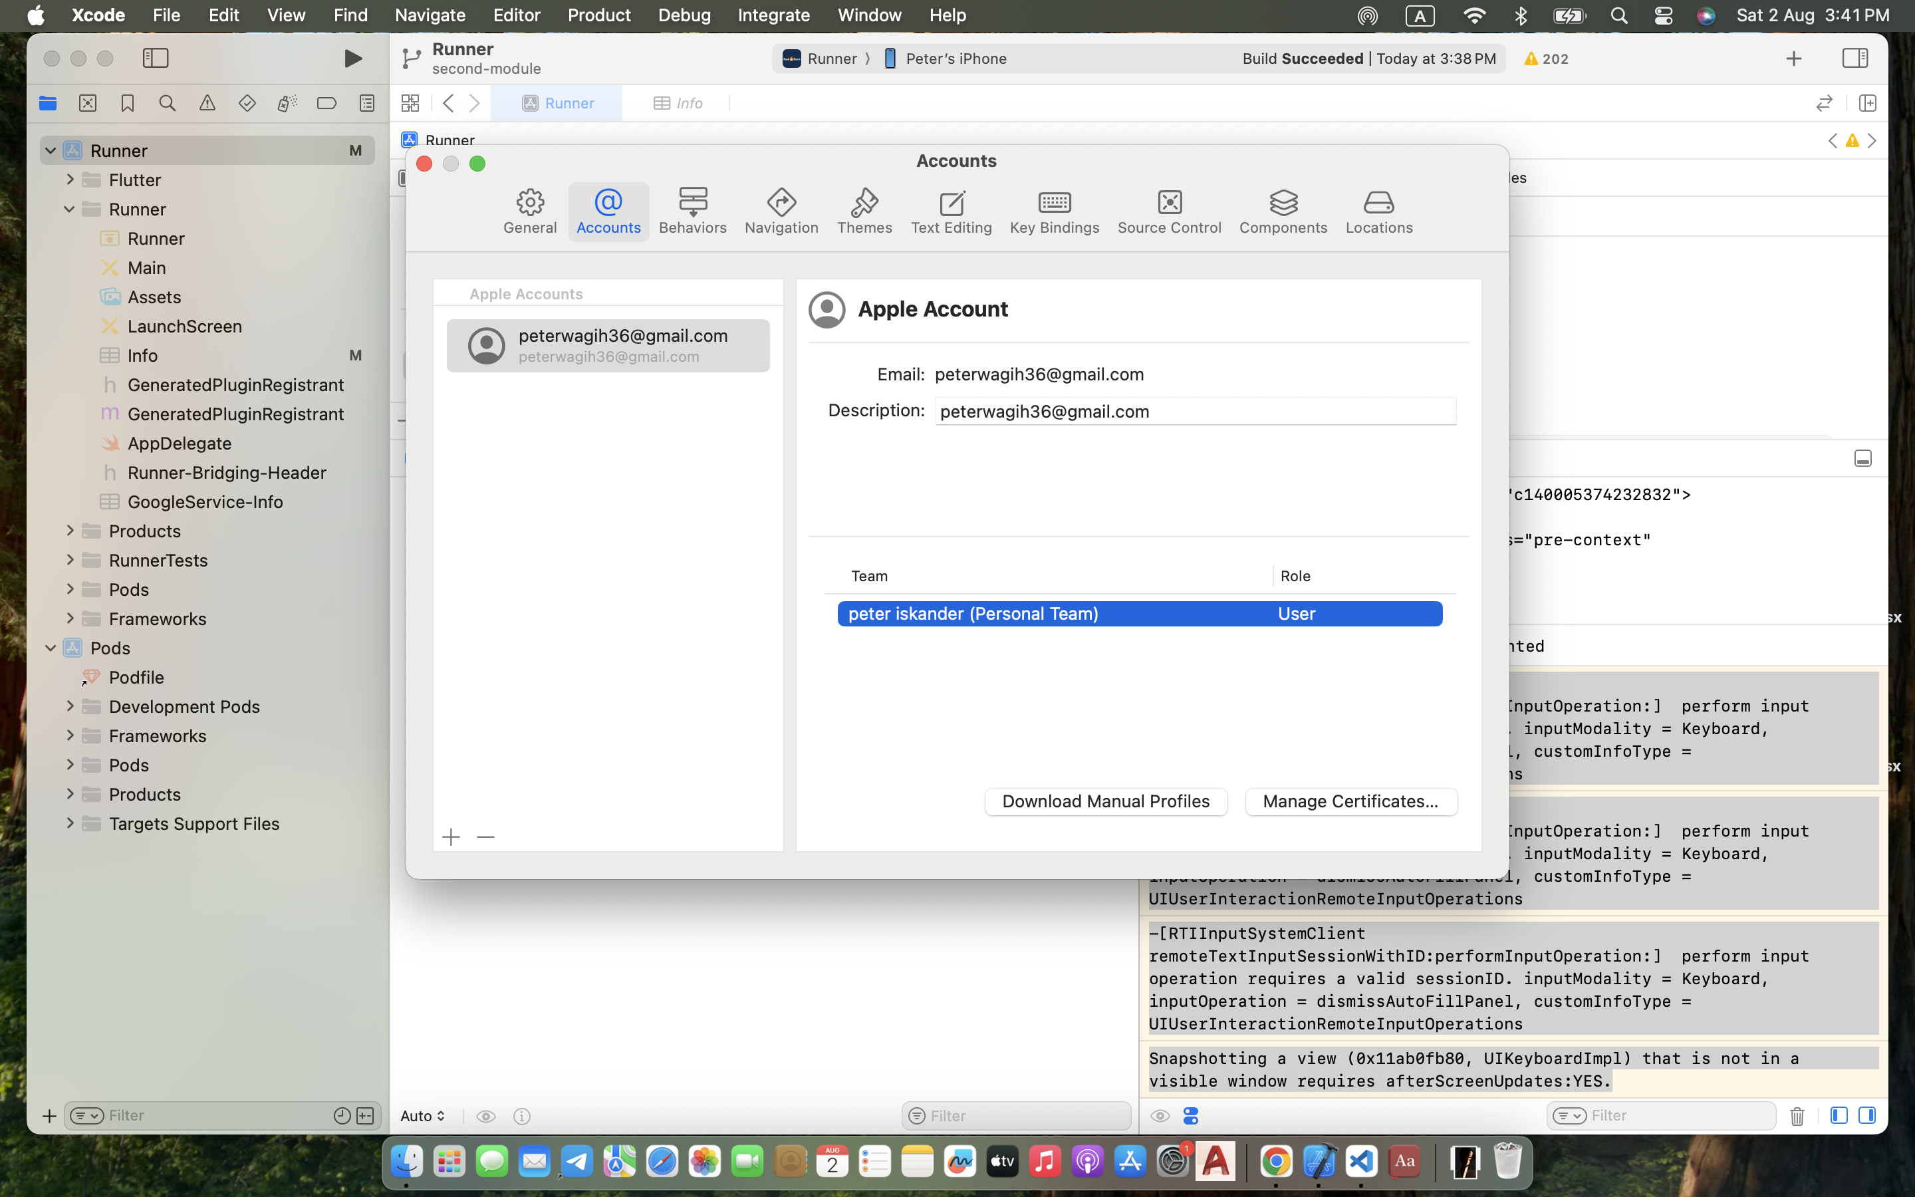
Task: Clear the console with trash icon
Action: [x=1797, y=1115]
